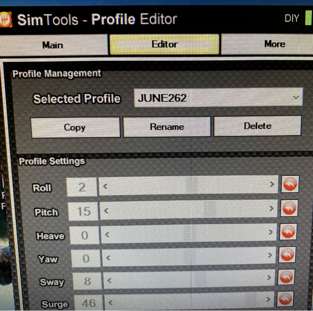Decrease Pitch using its left slider arrow

(106, 211)
